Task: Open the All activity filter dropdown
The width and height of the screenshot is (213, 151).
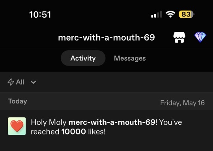Action: 22,82
